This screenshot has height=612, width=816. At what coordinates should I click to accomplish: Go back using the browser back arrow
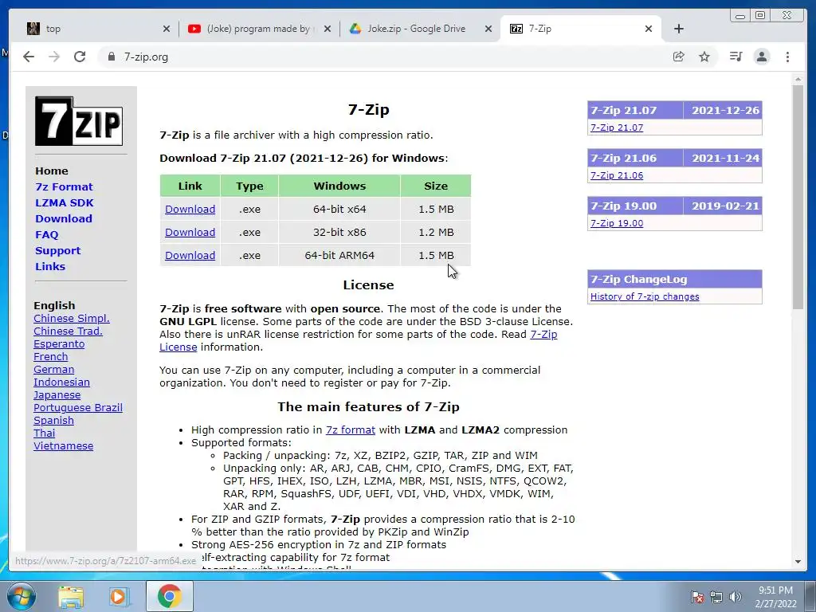pyautogui.click(x=29, y=57)
